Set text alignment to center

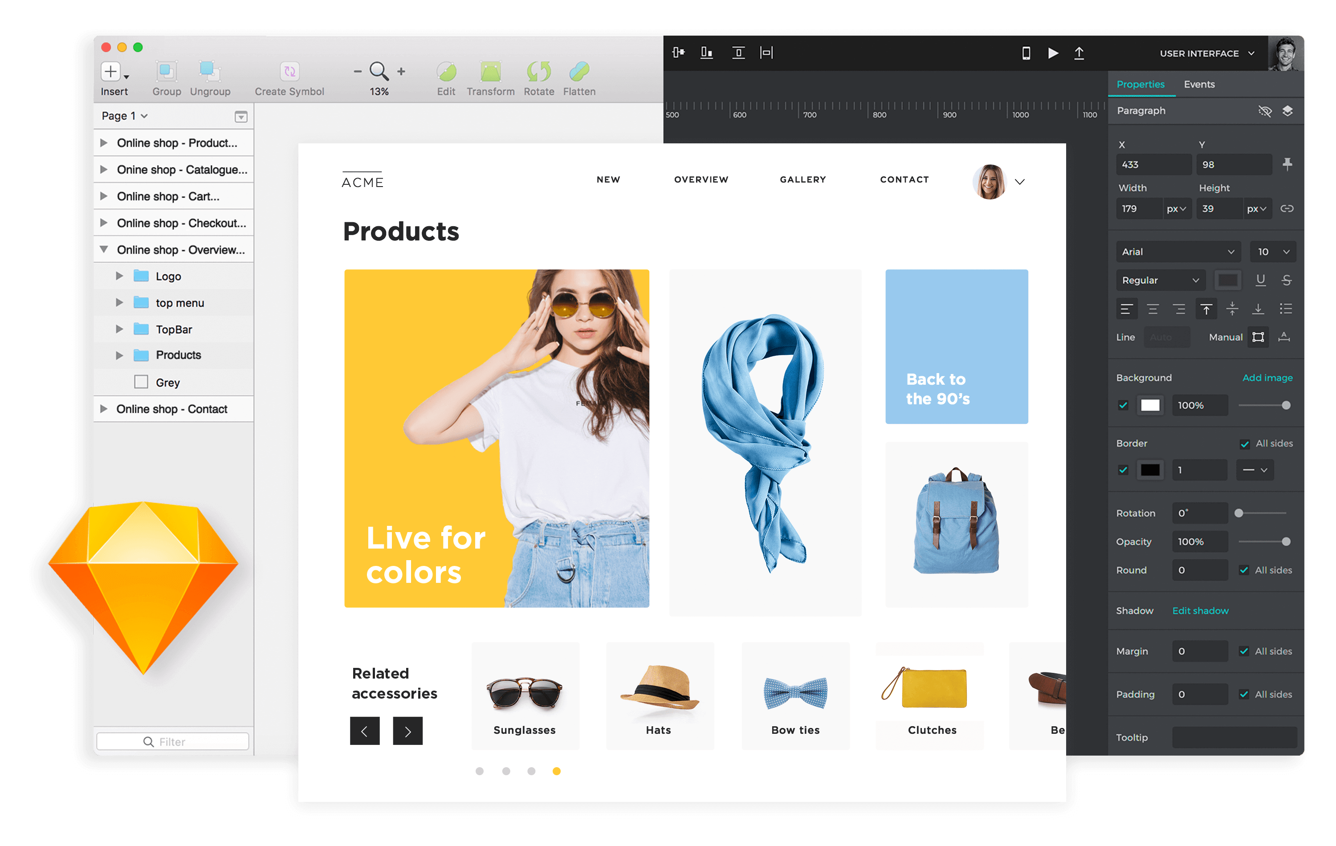(1153, 309)
